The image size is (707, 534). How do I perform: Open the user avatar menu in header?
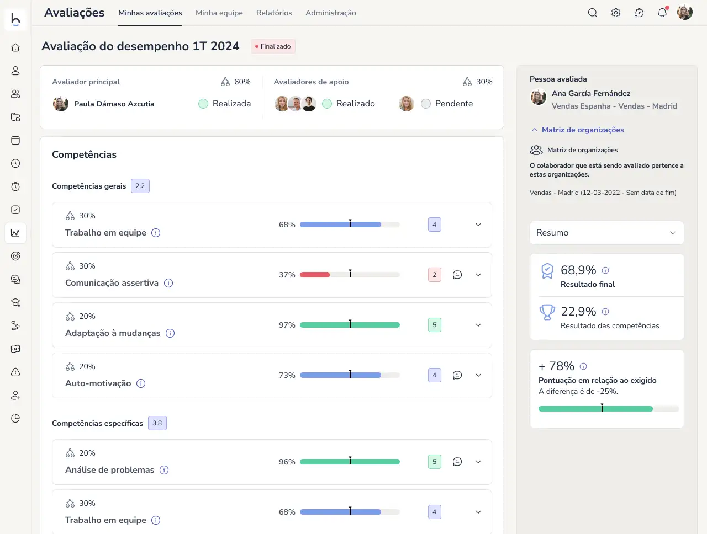pos(685,13)
